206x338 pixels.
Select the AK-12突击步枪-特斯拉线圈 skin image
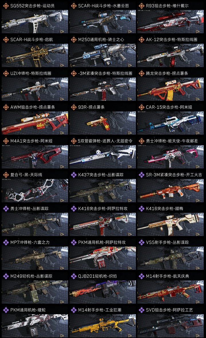coord(171,55)
